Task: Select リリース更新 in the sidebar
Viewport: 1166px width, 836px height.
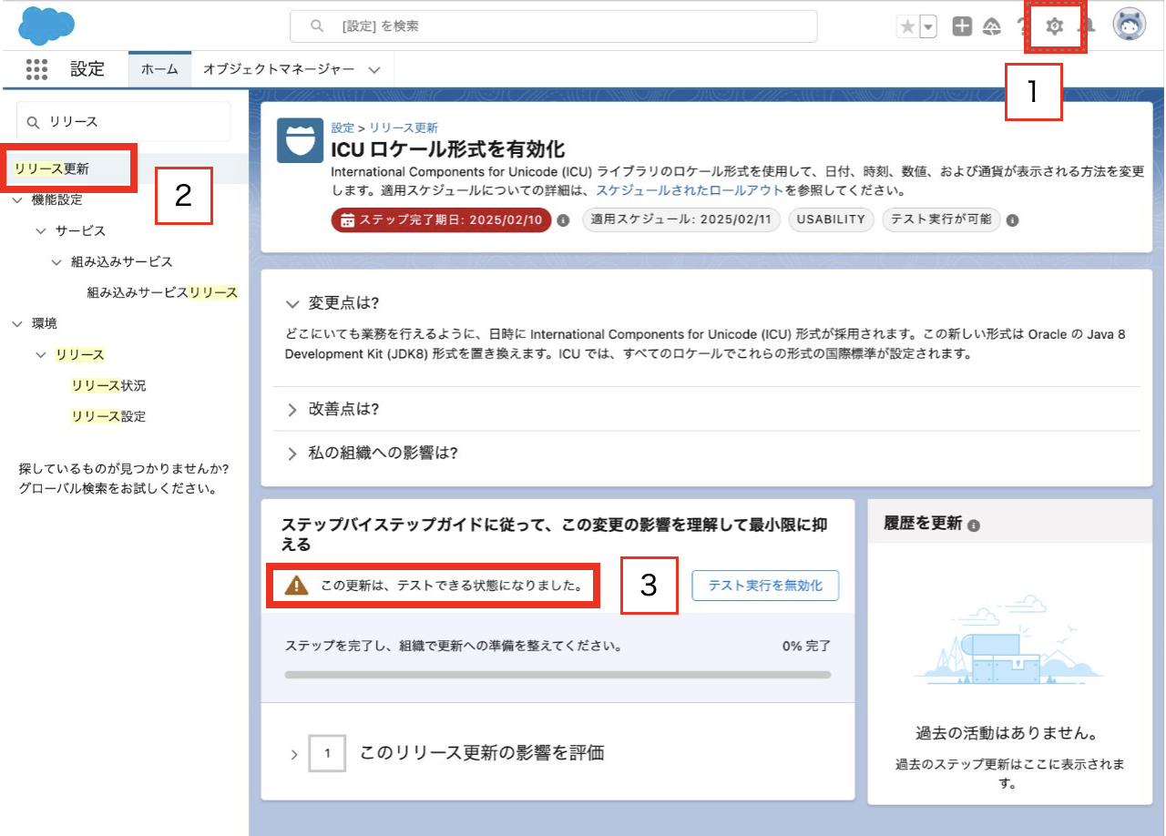Action: coord(55,168)
